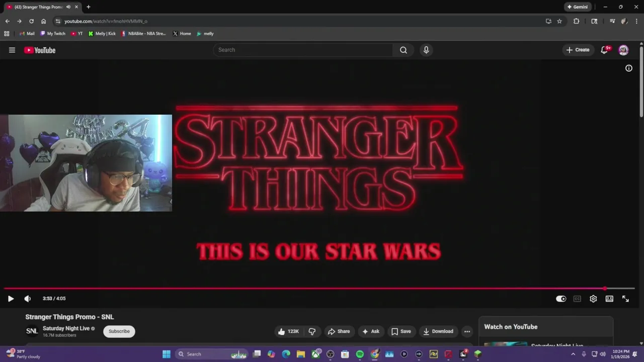
Task: Bookmark this tab with the star
Action: [559, 21]
